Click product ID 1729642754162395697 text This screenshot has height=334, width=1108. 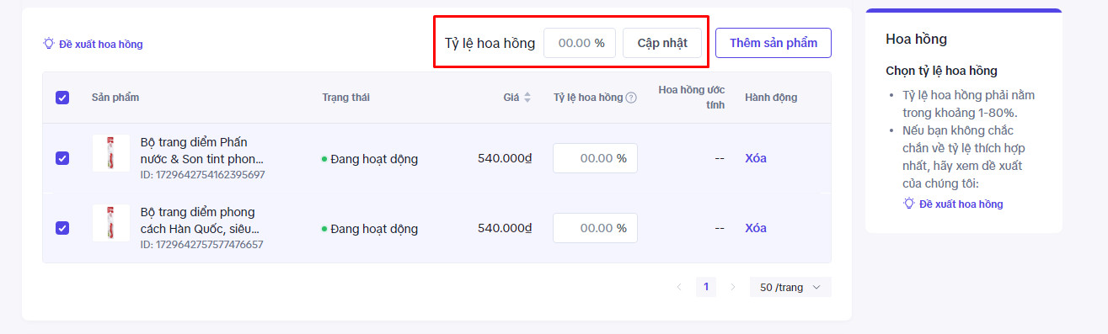click(x=202, y=175)
